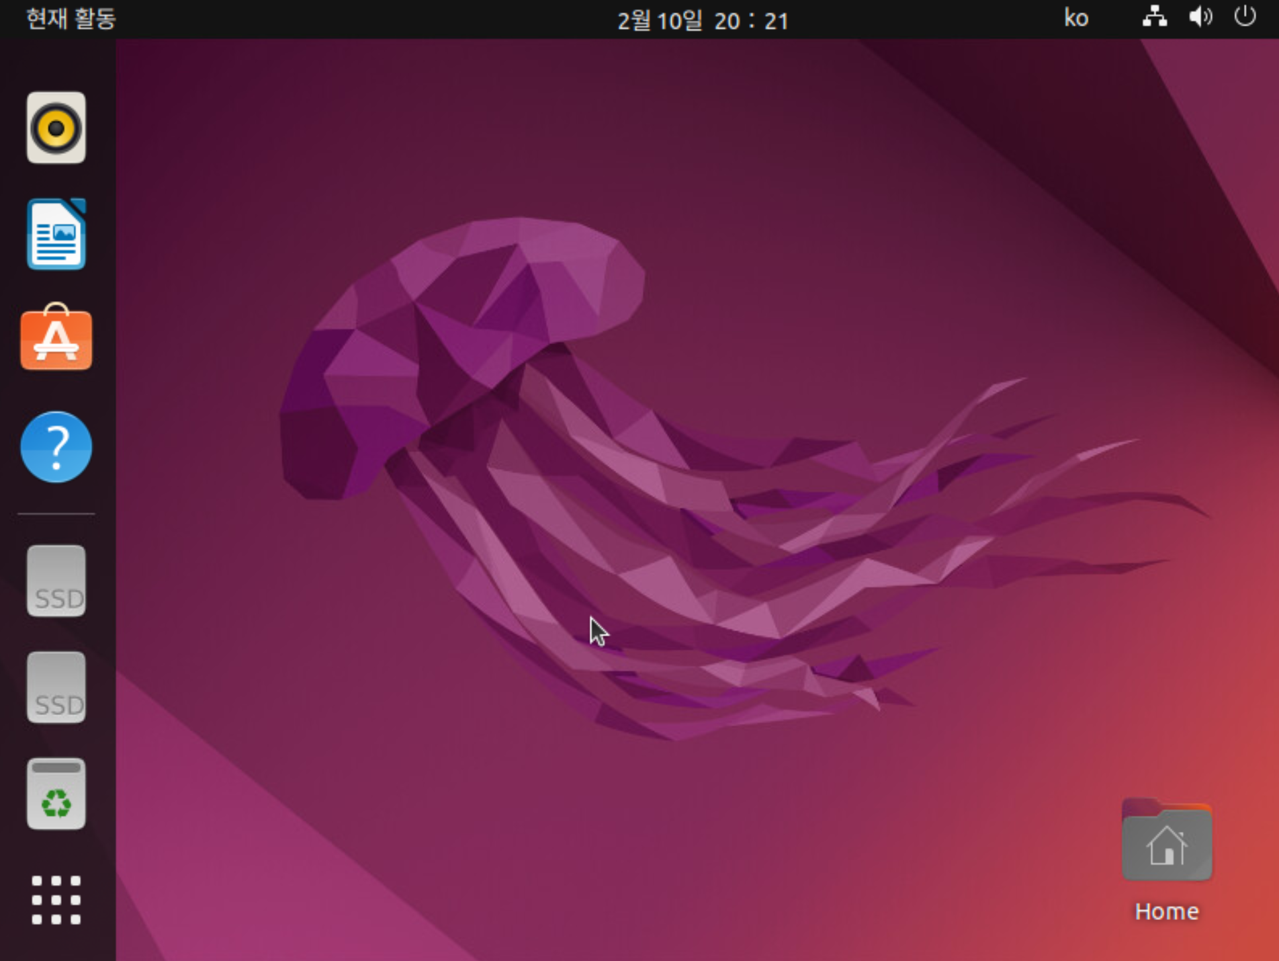This screenshot has height=961, width=1279.
Task: Click the 현재 활동 activities button
Action: click(x=71, y=19)
